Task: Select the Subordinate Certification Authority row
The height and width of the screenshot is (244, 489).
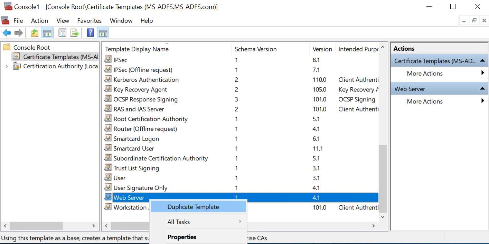Action: [x=241, y=158]
